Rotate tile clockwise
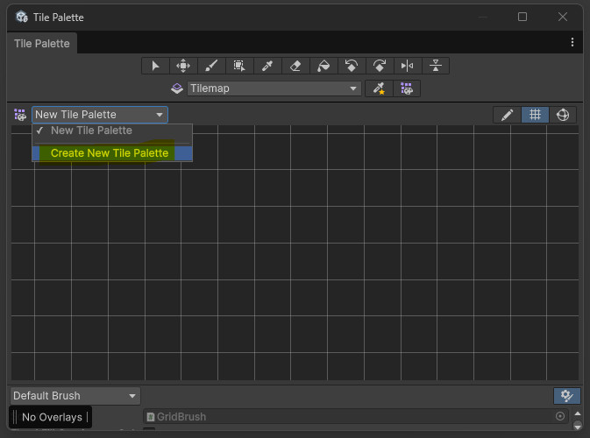This screenshot has height=438, width=590. pos(380,66)
